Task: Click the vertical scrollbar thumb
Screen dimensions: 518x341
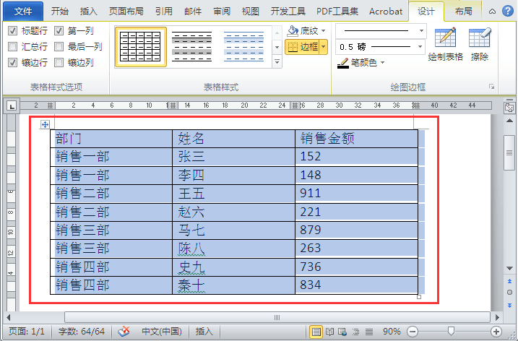Action: [x=509, y=152]
